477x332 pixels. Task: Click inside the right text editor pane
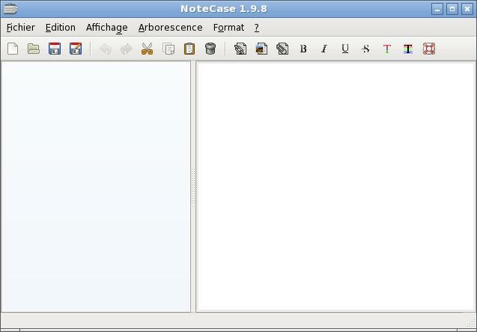coord(335,186)
